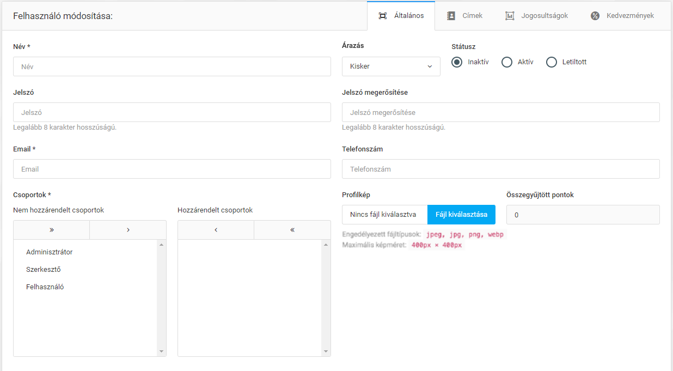Screen dimensions: 673x371
Task: Focus the Jelszó megerősítése field
Action: tap(500, 112)
